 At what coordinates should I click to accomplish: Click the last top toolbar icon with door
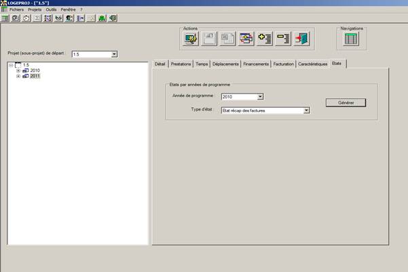tap(113, 18)
